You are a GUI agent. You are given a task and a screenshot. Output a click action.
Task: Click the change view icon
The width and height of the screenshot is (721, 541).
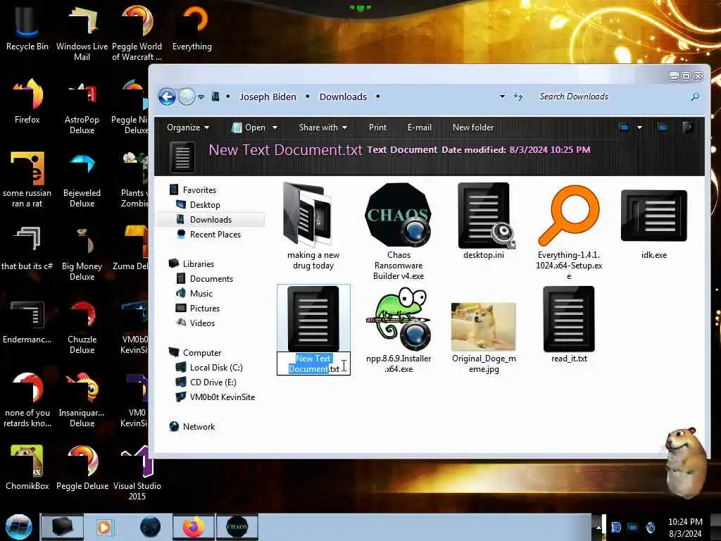tap(624, 128)
